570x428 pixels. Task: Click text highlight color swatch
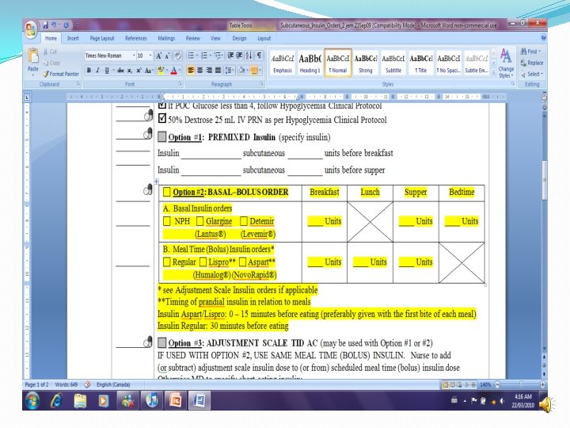pyautogui.click(x=161, y=71)
